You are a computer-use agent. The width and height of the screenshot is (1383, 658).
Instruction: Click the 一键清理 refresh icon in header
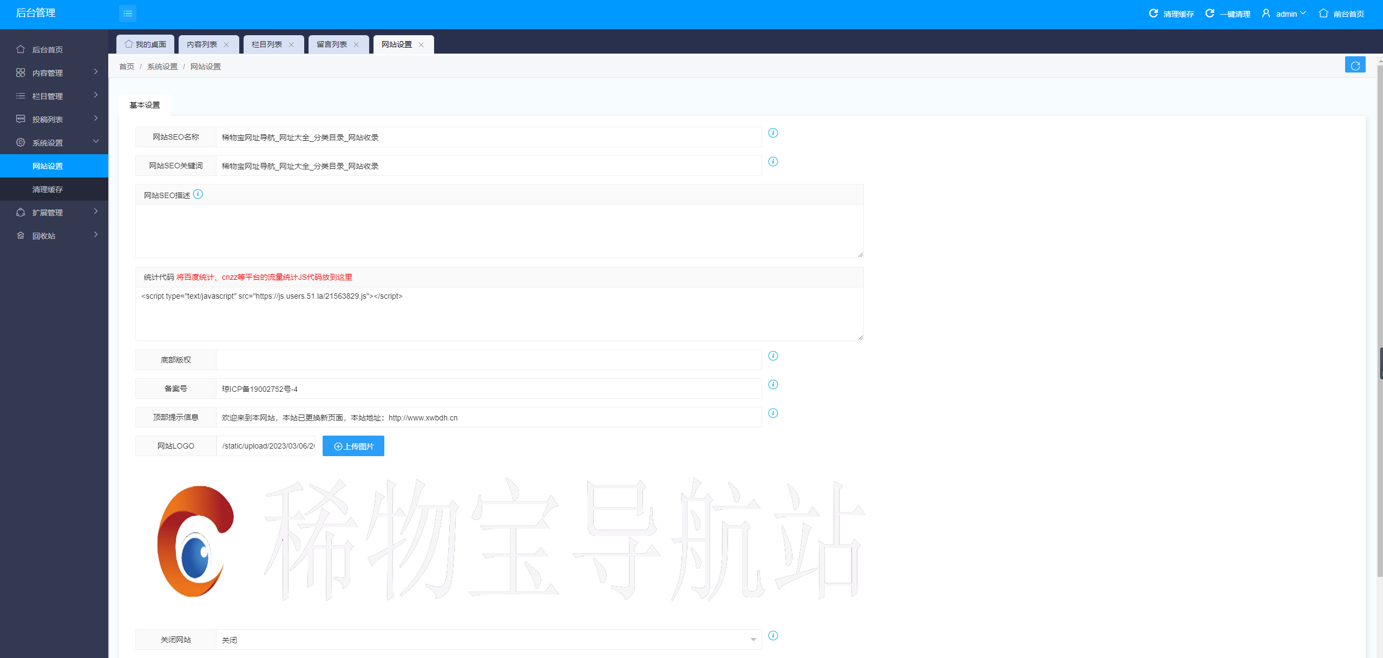[x=1210, y=14]
